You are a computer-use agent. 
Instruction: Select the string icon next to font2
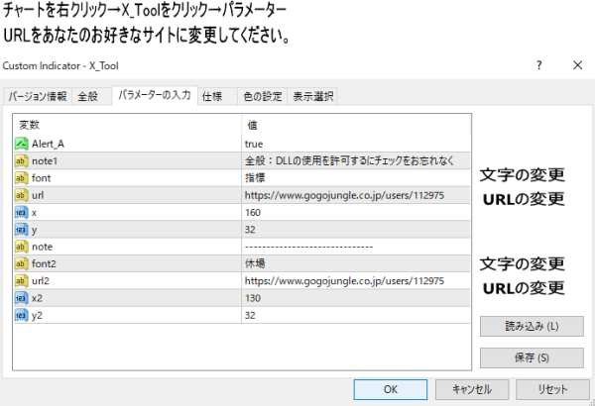click(22, 263)
